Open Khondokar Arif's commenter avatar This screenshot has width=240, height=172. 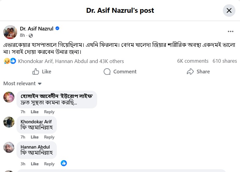pos(9,122)
